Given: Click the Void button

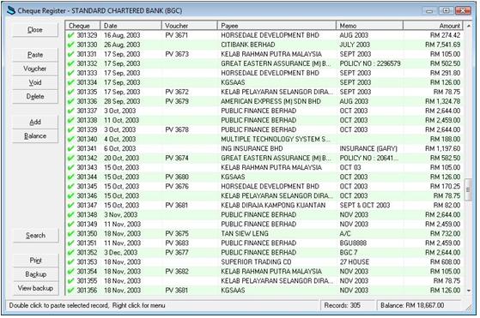Looking at the screenshot, I should (35, 82).
